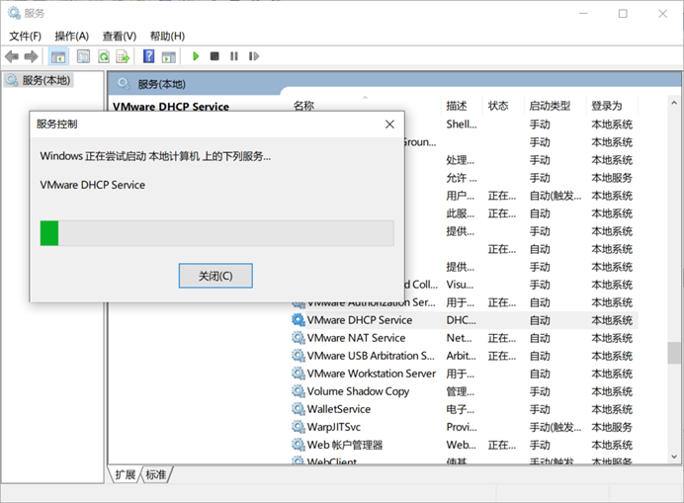Toggle show/hide console tree icon

[58, 56]
